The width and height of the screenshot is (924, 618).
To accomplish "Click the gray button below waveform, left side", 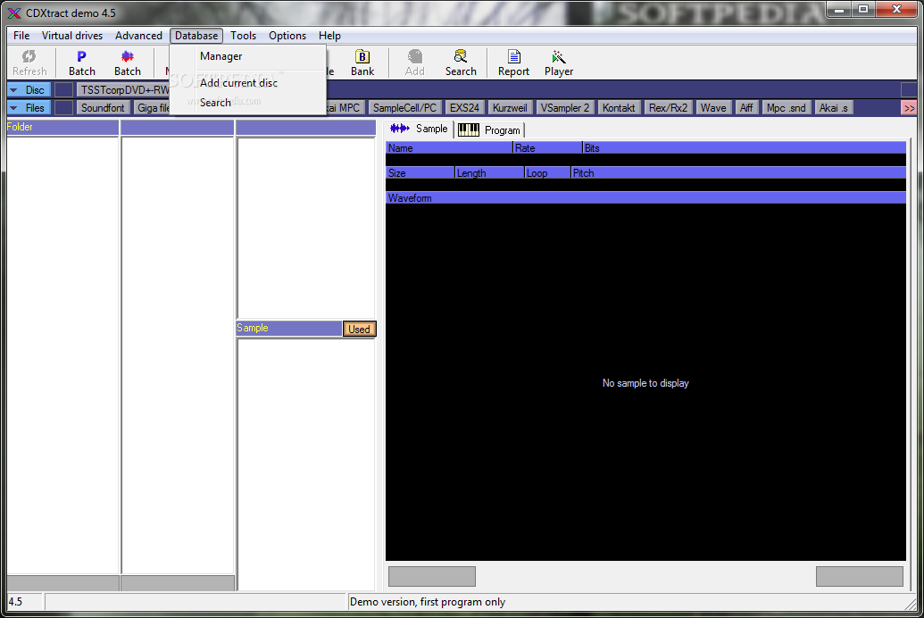I will (432, 576).
